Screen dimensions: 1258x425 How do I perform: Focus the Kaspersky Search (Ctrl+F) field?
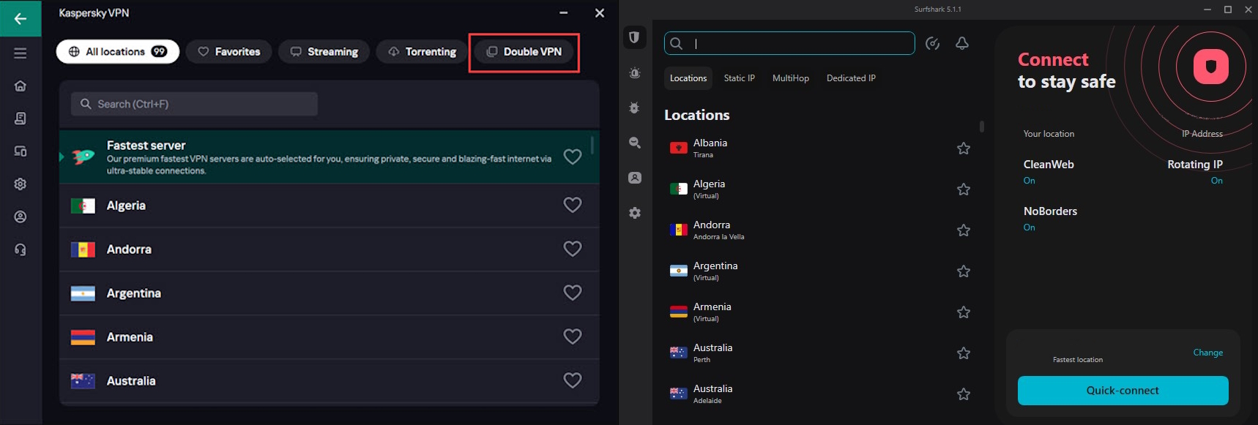pos(194,104)
